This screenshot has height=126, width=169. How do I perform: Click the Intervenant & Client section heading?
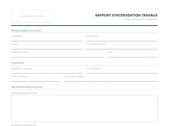point(26,31)
